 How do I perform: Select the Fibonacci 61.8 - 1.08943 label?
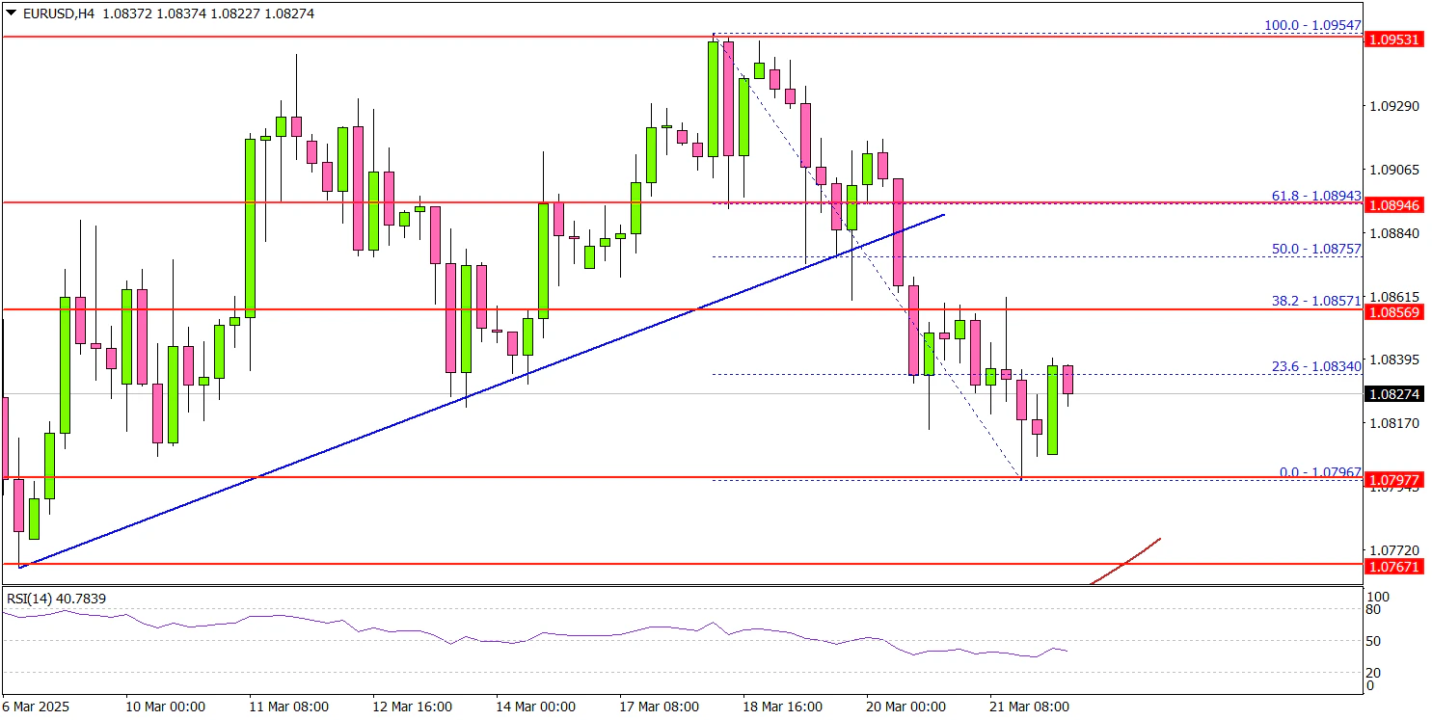point(1315,196)
